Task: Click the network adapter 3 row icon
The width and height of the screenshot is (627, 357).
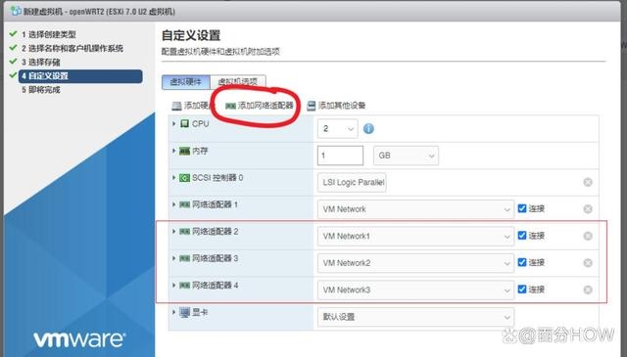Action: [x=185, y=258]
